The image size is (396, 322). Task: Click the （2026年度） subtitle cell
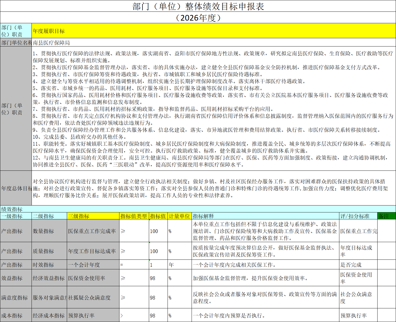[x=198, y=18]
